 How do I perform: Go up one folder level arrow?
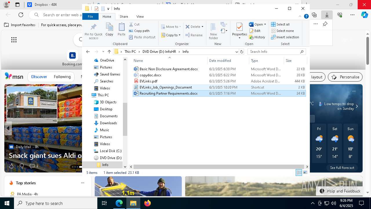(109, 52)
